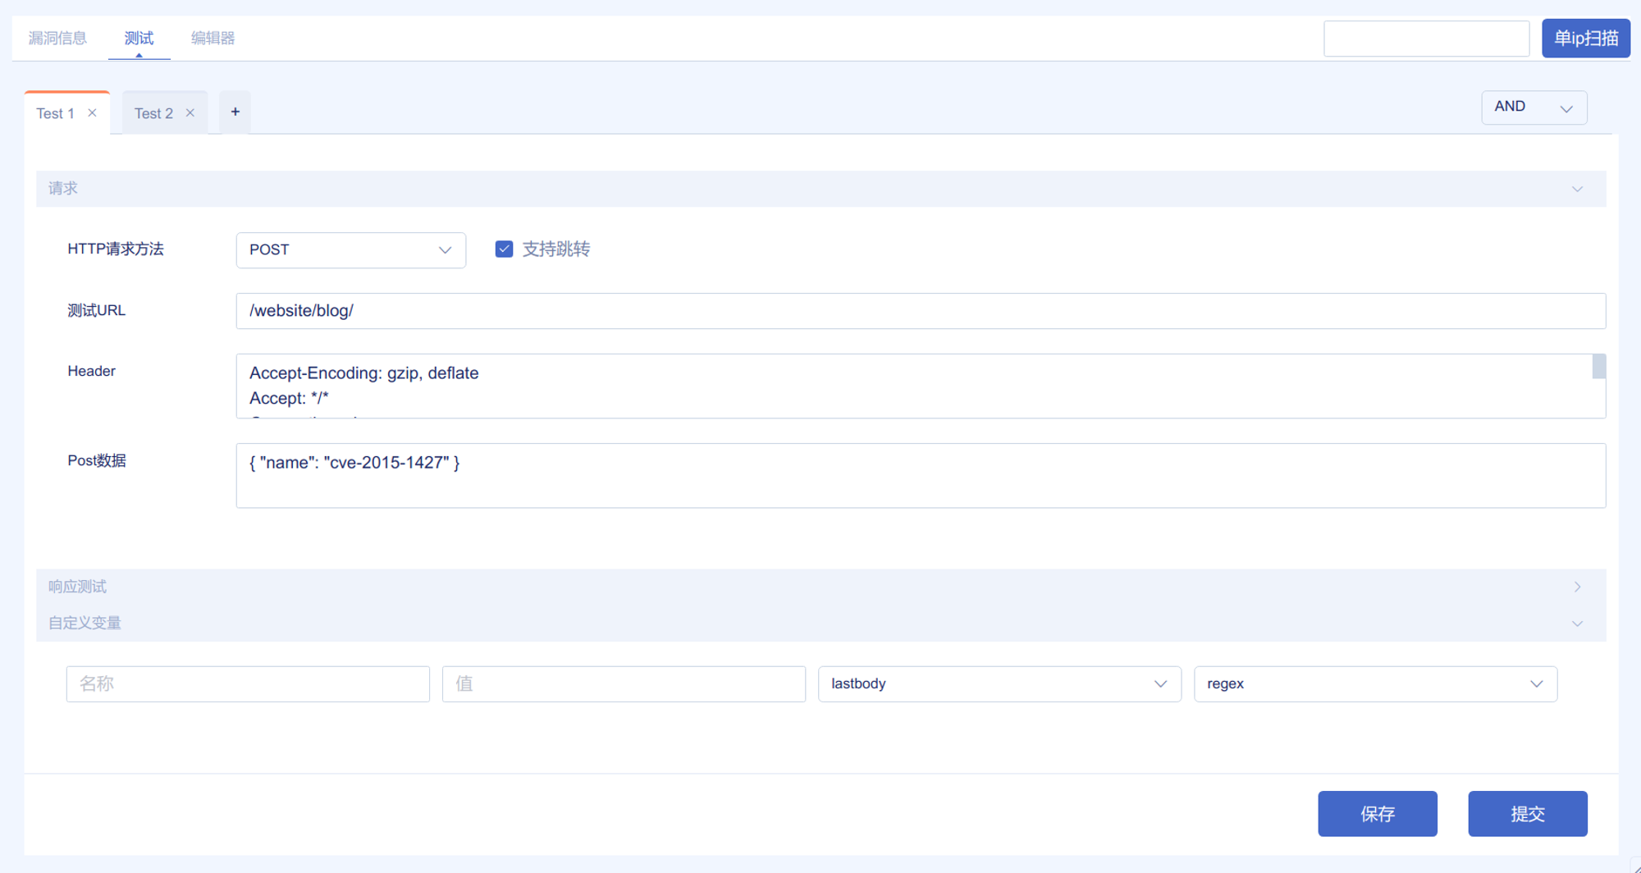Switch to the 测试 tab

[139, 38]
